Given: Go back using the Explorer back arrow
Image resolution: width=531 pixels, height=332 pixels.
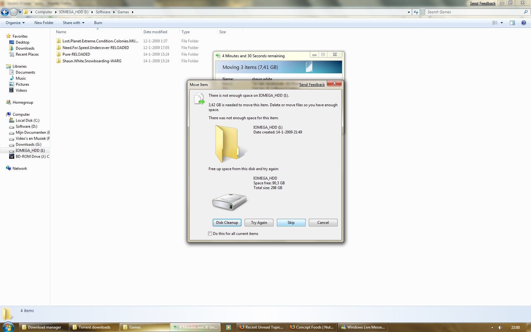Looking at the screenshot, I should click(x=5, y=12).
